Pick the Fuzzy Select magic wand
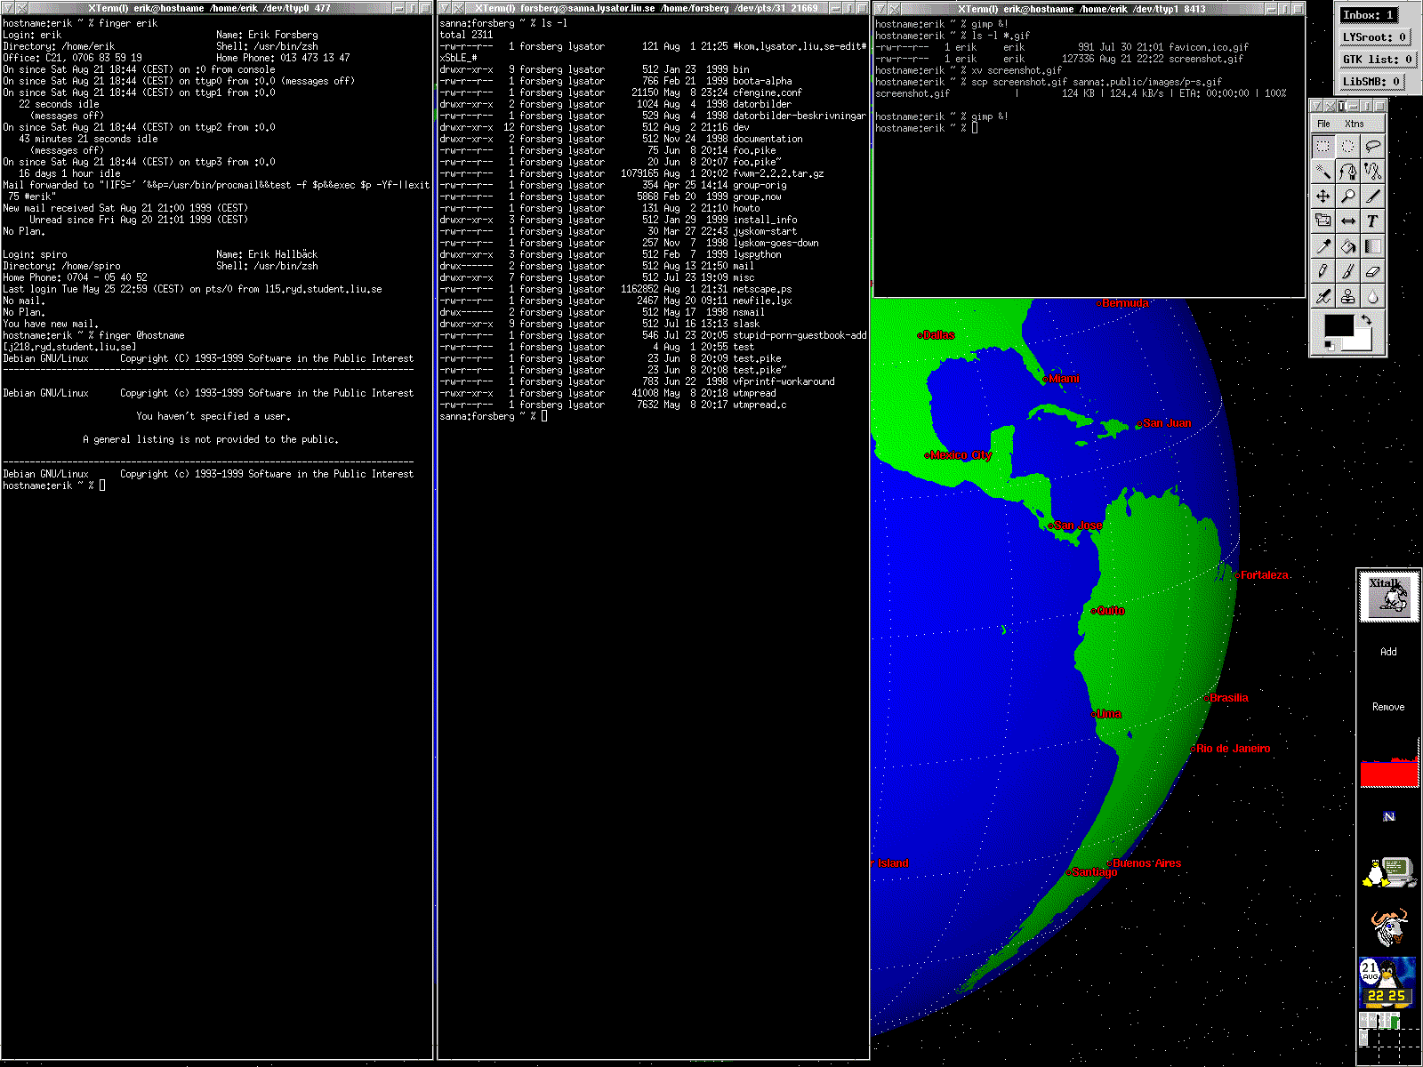Screen dimensions: 1423x1067 click(x=1323, y=171)
